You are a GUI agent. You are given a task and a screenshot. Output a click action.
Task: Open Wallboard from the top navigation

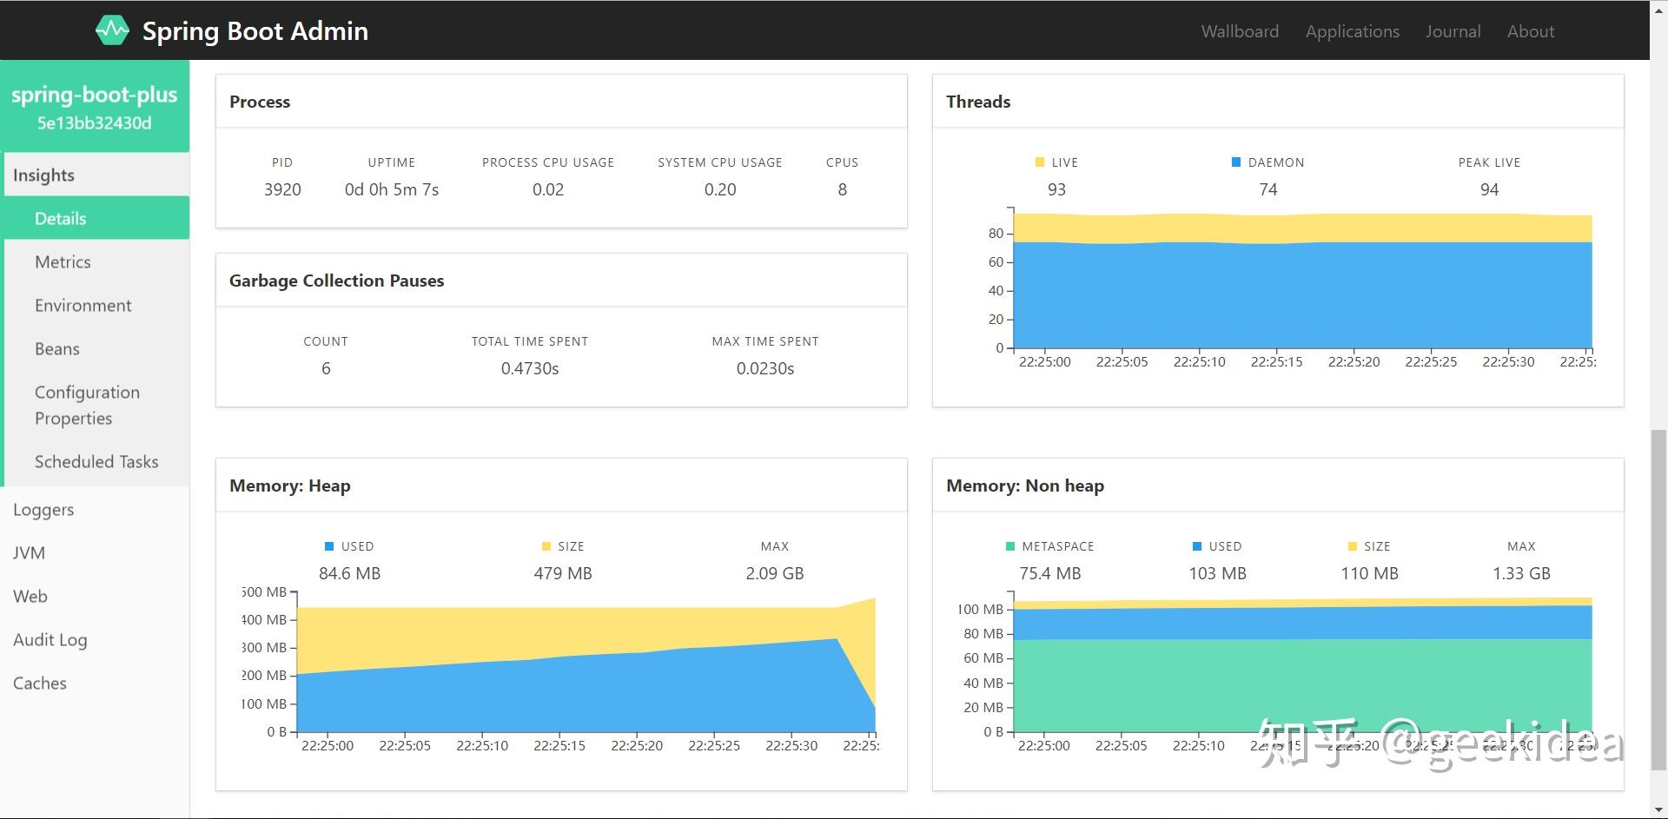coord(1240,31)
